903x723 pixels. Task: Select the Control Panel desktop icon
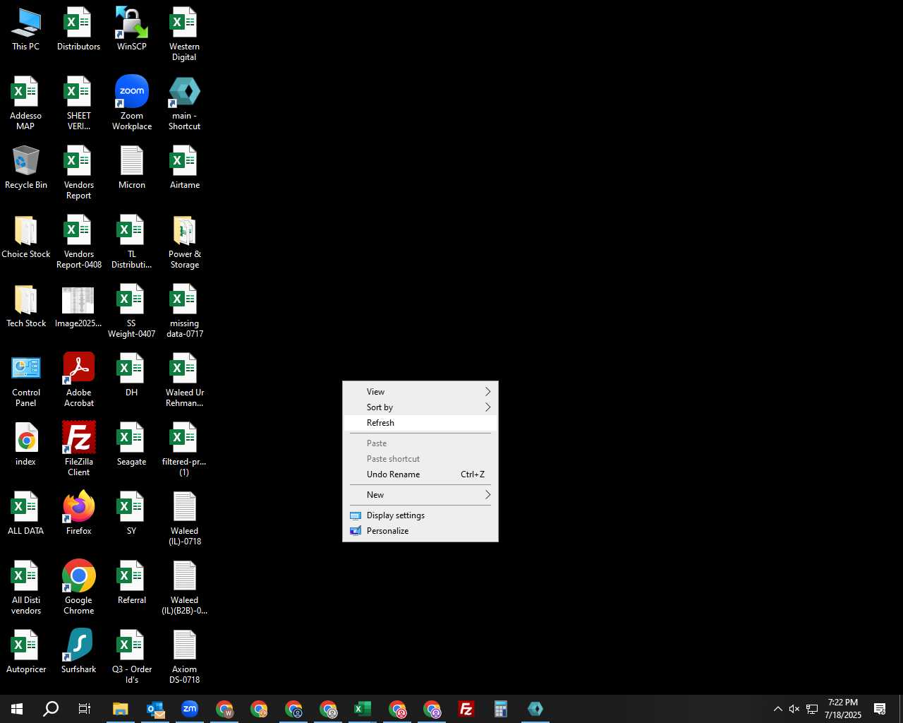26,381
